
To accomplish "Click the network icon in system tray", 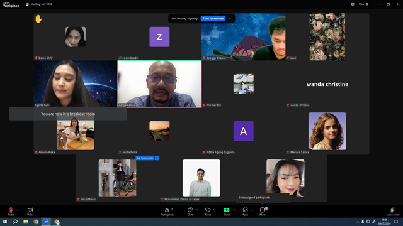I will (x=368, y=222).
